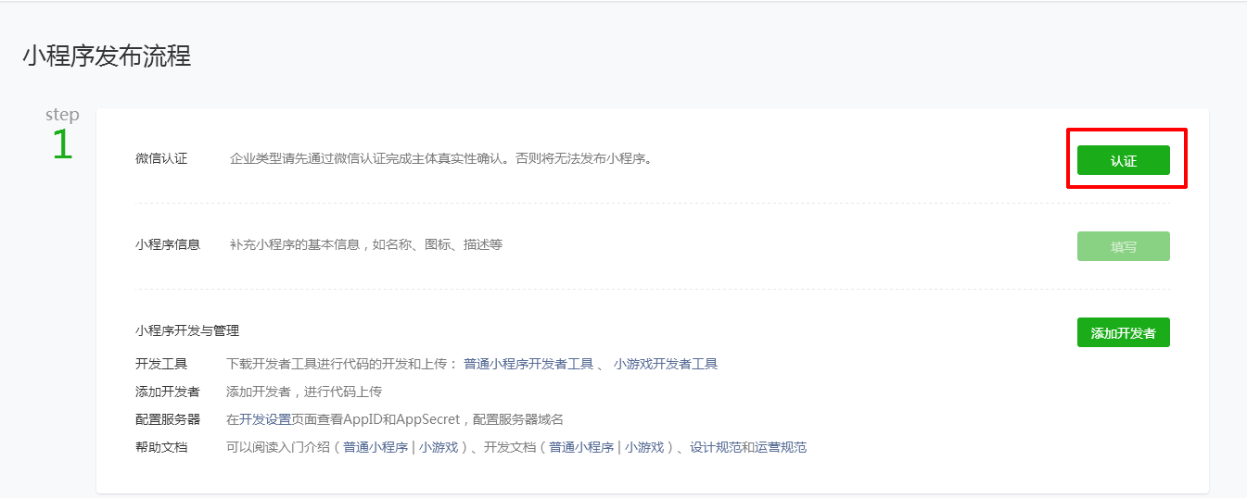This screenshot has height=498, width=1247.
Task: Open the 普通小程序开发者工具 download link
Action: point(528,364)
